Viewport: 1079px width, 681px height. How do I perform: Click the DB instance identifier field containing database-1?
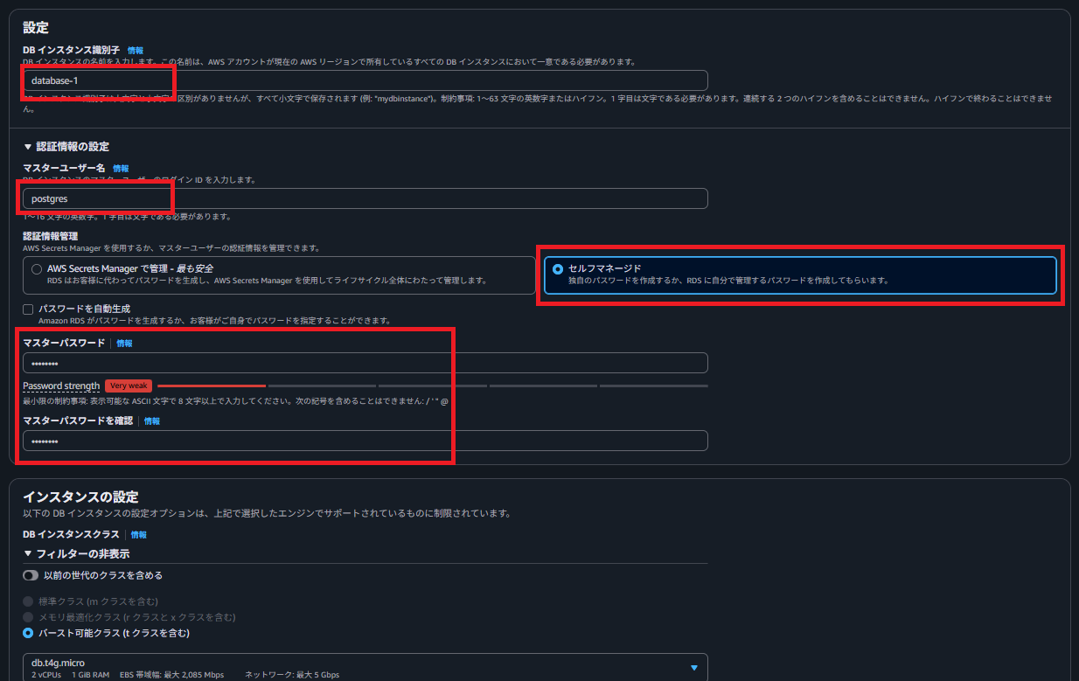[x=365, y=80]
